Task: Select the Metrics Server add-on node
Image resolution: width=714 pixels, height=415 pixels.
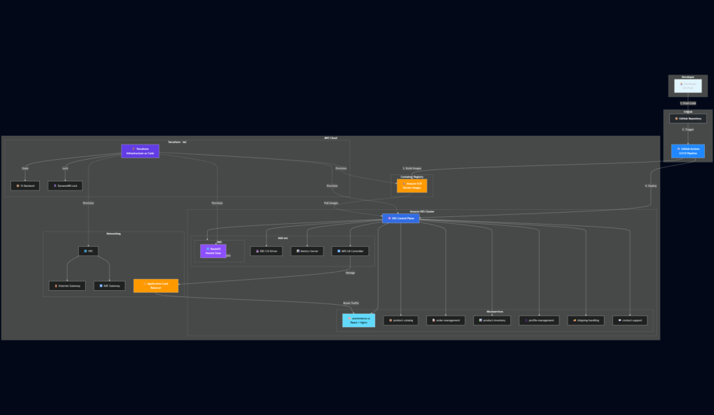Action: click(x=307, y=251)
